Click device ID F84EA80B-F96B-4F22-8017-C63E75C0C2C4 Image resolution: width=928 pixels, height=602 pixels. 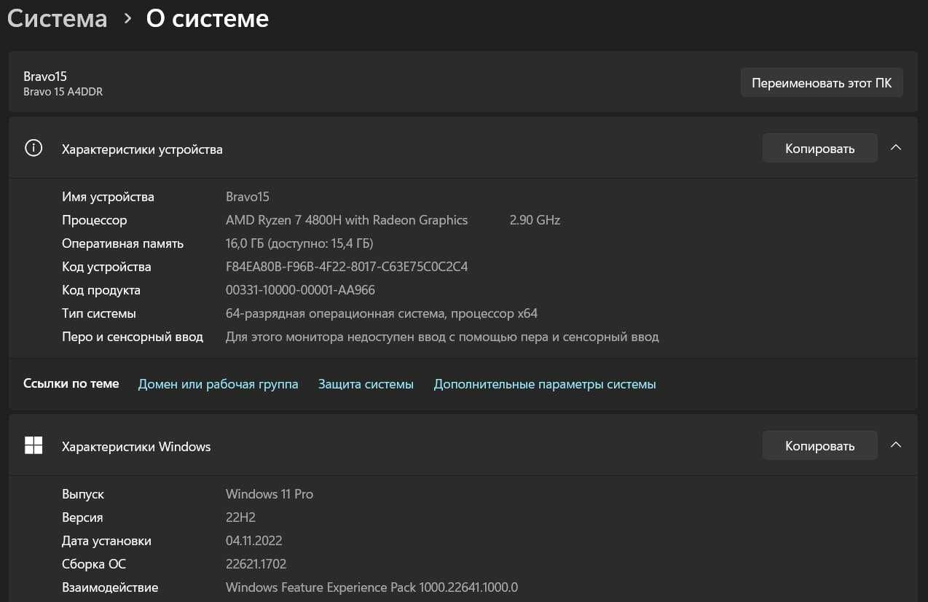click(x=347, y=267)
